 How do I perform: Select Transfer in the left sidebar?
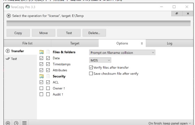pos(21,51)
